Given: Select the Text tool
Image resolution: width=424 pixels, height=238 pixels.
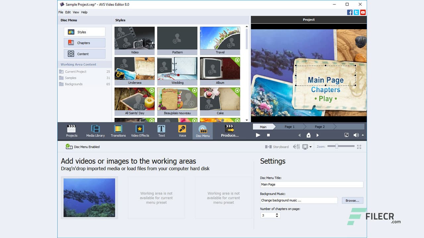Looking at the screenshot, I should tap(161, 131).
